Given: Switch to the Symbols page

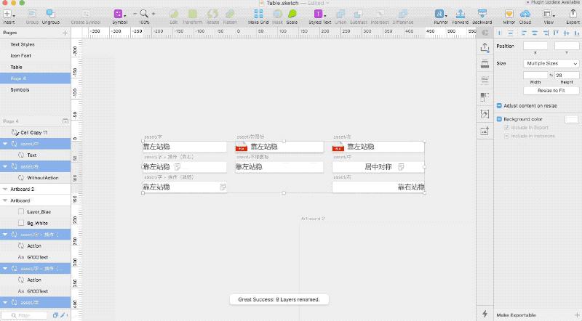Looking at the screenshot, I should [x=20, y=90].
